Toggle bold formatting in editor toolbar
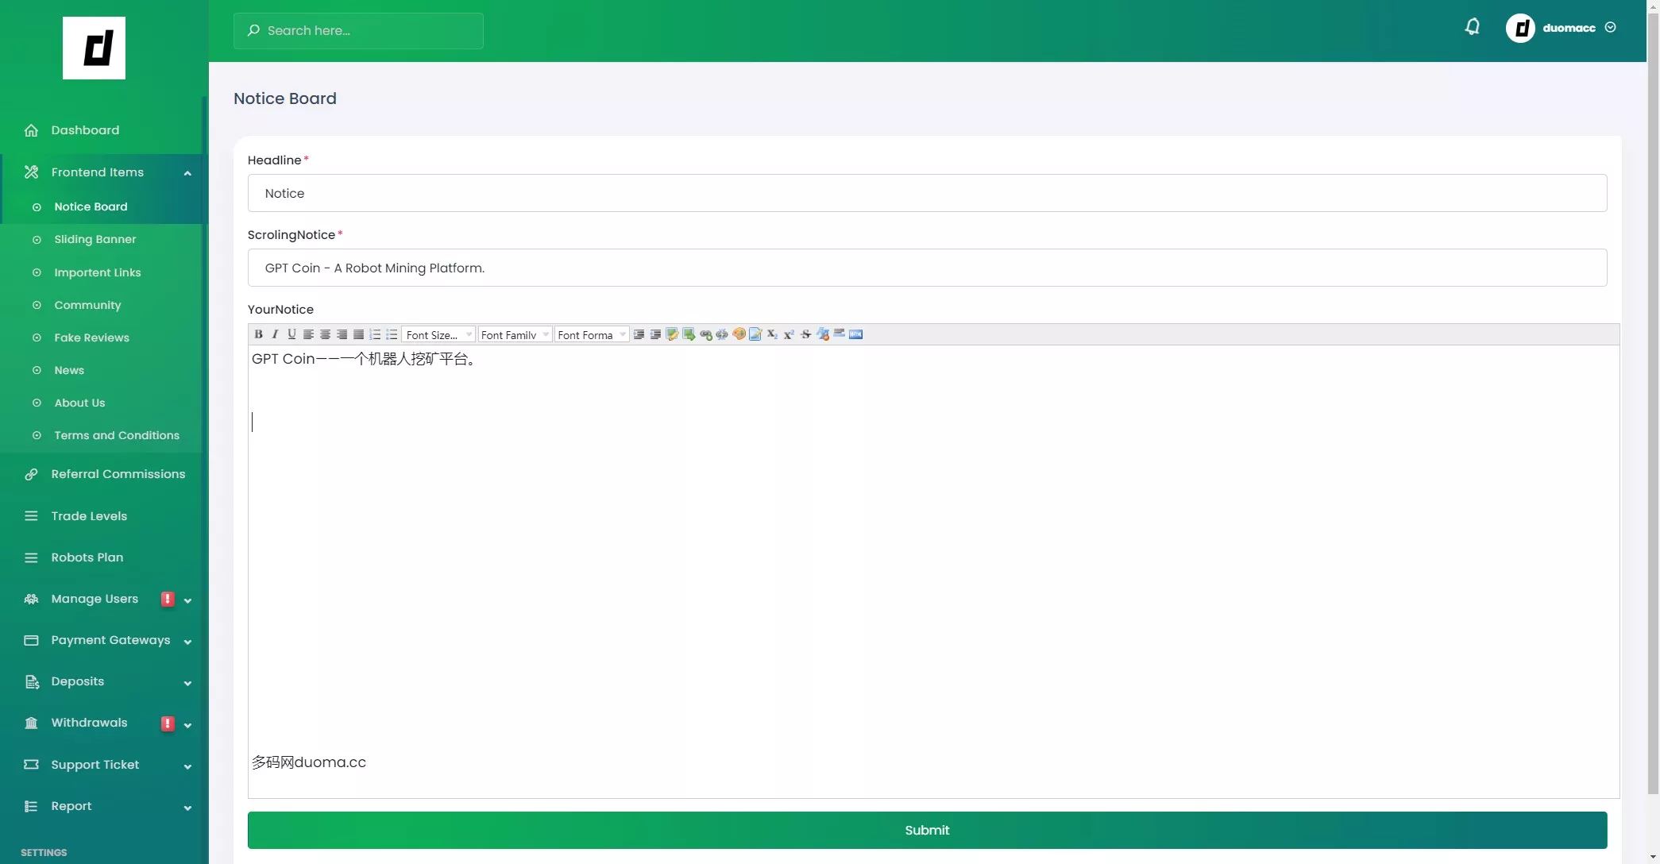The height and width of the screenshot is (864, 1660). (x=258, y=334)
